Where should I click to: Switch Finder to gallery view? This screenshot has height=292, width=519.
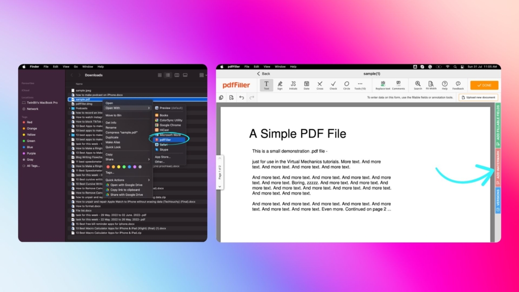coord(186,75)
